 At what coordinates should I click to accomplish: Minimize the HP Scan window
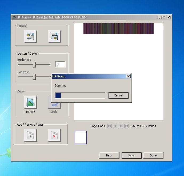click(159, 17)
